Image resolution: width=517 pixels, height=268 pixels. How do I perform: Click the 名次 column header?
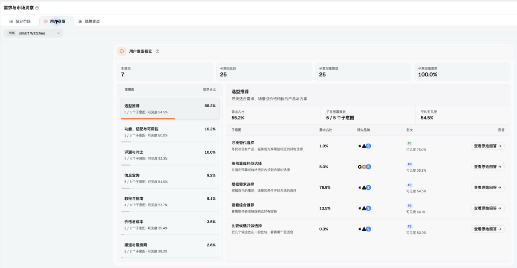(x=409, y=130)
